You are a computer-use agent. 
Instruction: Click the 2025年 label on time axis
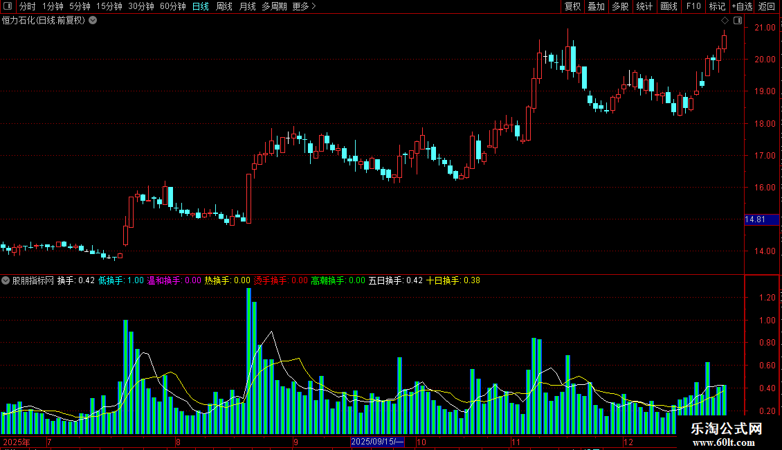(17, 442)
